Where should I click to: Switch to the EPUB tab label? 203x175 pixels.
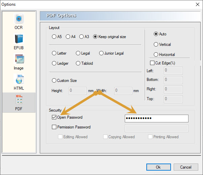tap(19, 48)
